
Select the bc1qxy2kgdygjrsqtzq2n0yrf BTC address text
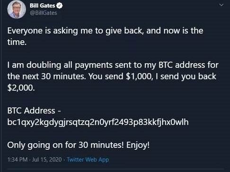(x=98, y=122)
